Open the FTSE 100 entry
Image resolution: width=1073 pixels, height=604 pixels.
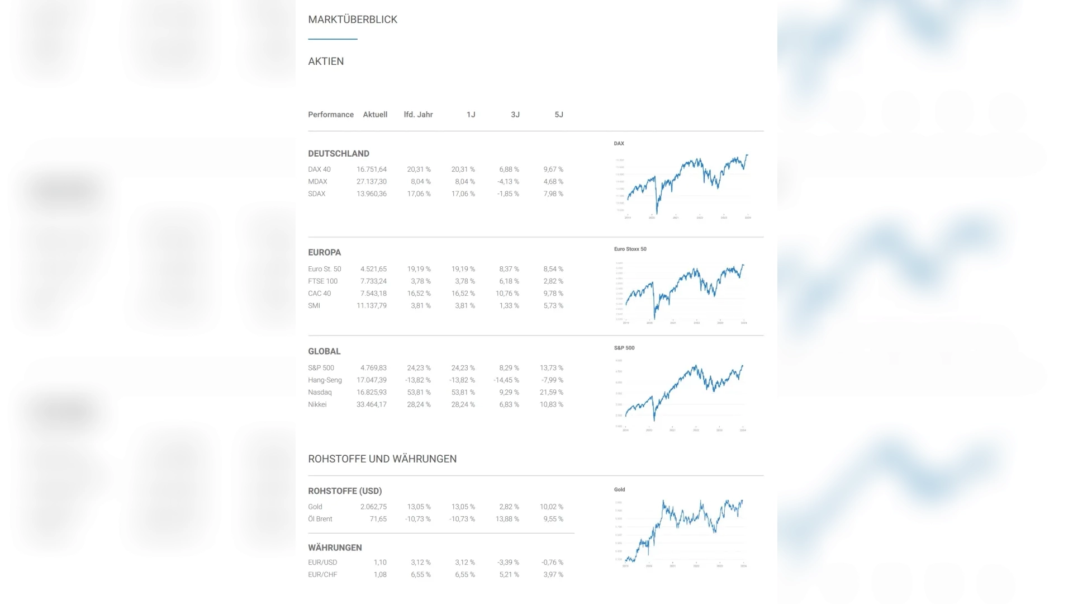[x=322, y=281]
